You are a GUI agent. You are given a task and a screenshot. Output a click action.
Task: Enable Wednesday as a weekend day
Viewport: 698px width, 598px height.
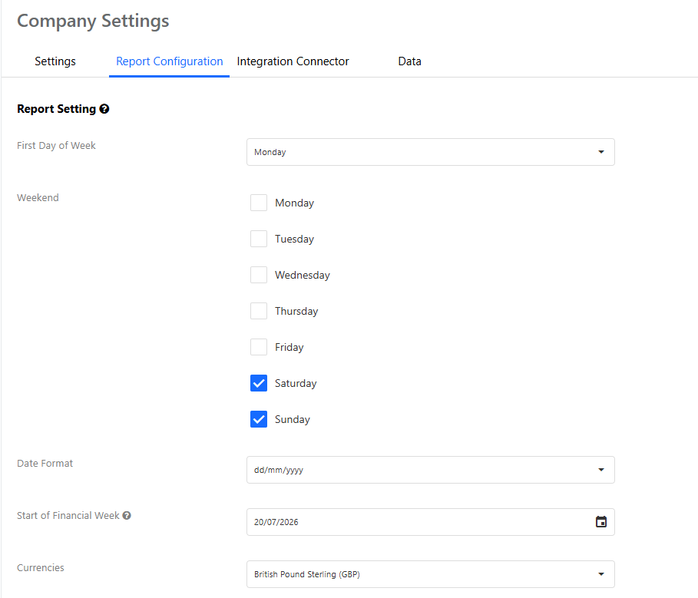click(x=259, y=275)
